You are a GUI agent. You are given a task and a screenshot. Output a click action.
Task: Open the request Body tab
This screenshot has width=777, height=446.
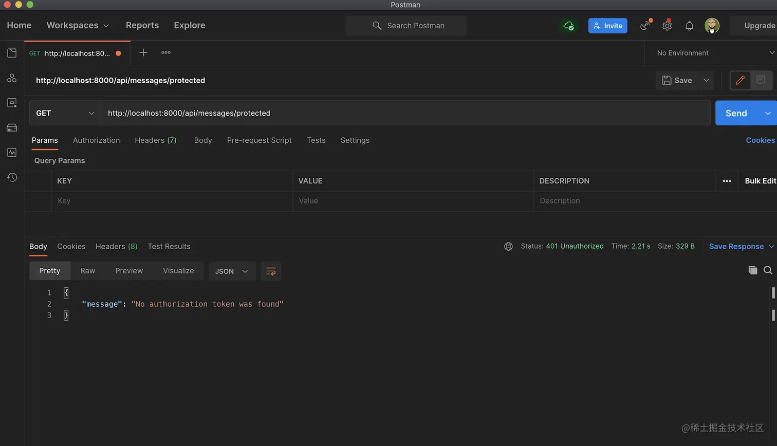click(203, 140)
